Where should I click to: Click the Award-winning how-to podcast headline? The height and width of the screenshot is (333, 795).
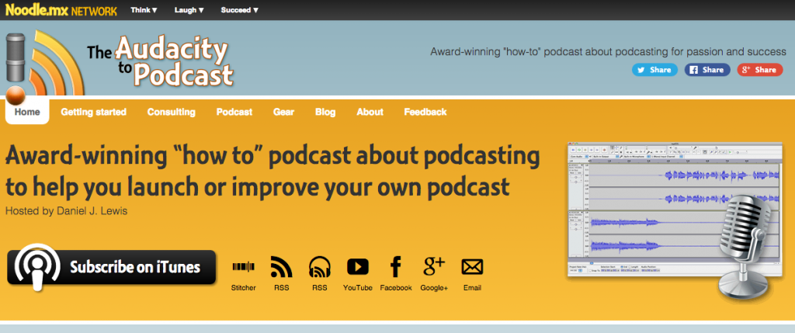coord(273,172)
